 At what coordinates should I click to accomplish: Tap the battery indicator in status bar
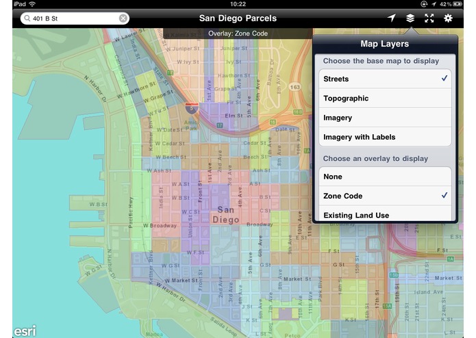[458, 4]
